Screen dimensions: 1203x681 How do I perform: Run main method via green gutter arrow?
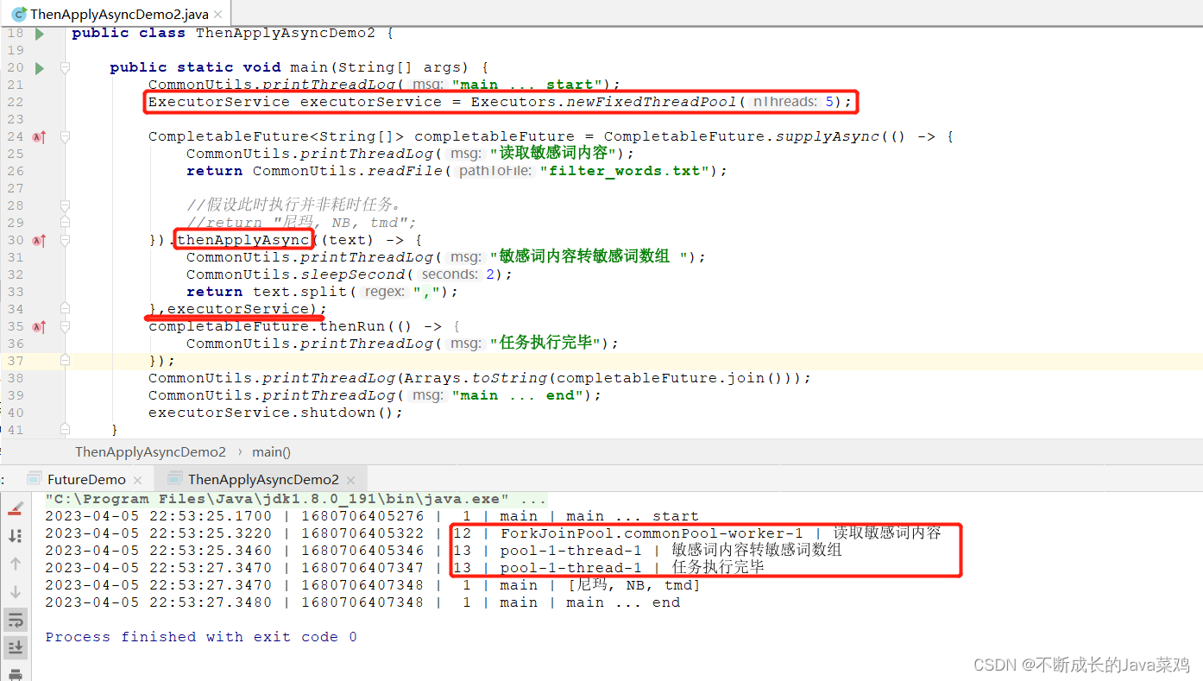(x=39, y=67)
